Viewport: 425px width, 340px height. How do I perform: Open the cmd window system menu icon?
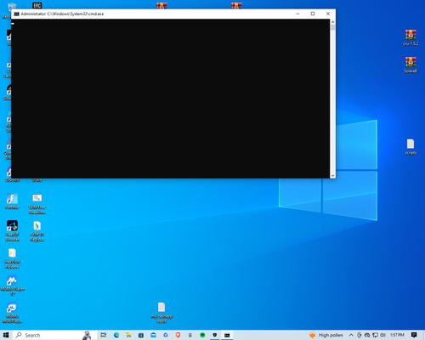pos(17,14)
